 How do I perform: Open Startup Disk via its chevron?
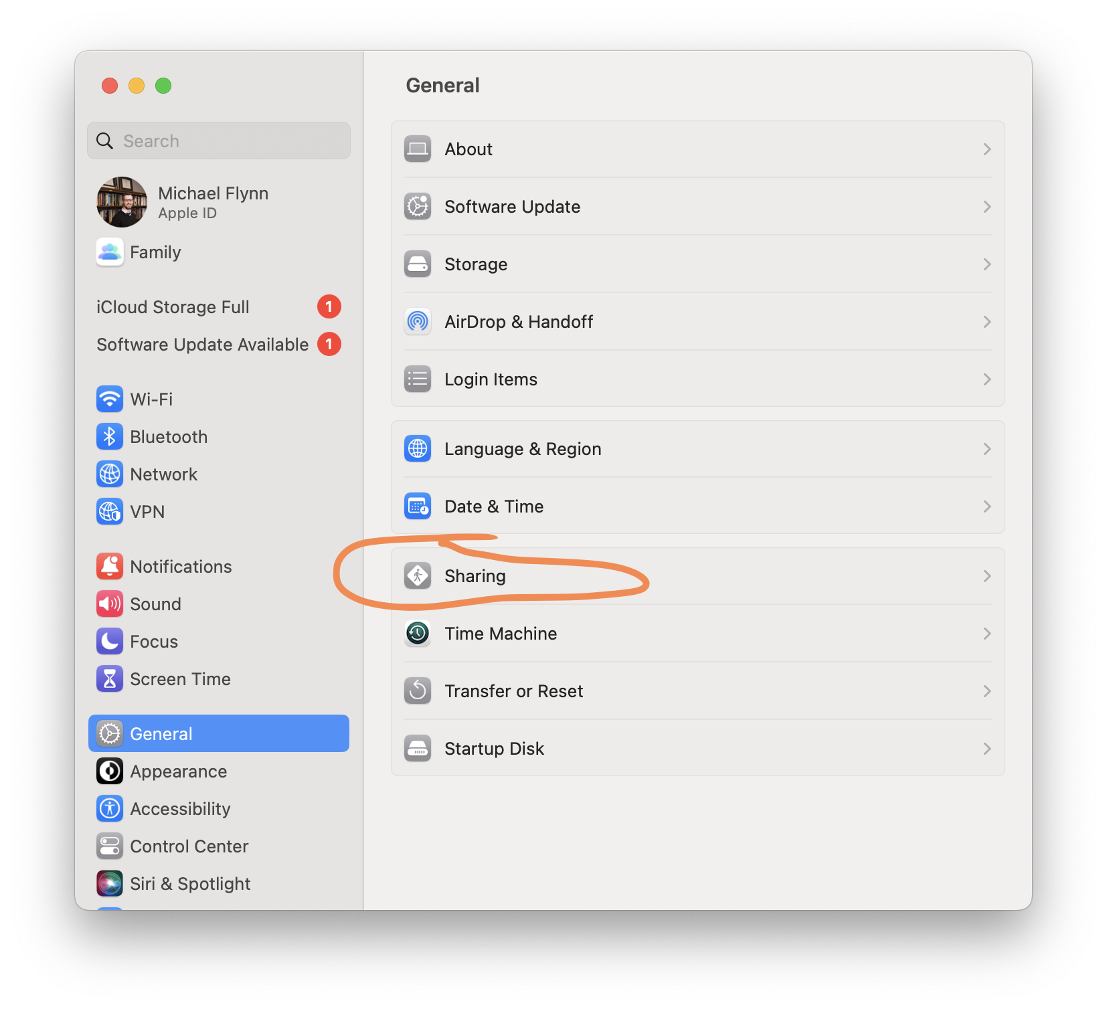pos(987,749)
